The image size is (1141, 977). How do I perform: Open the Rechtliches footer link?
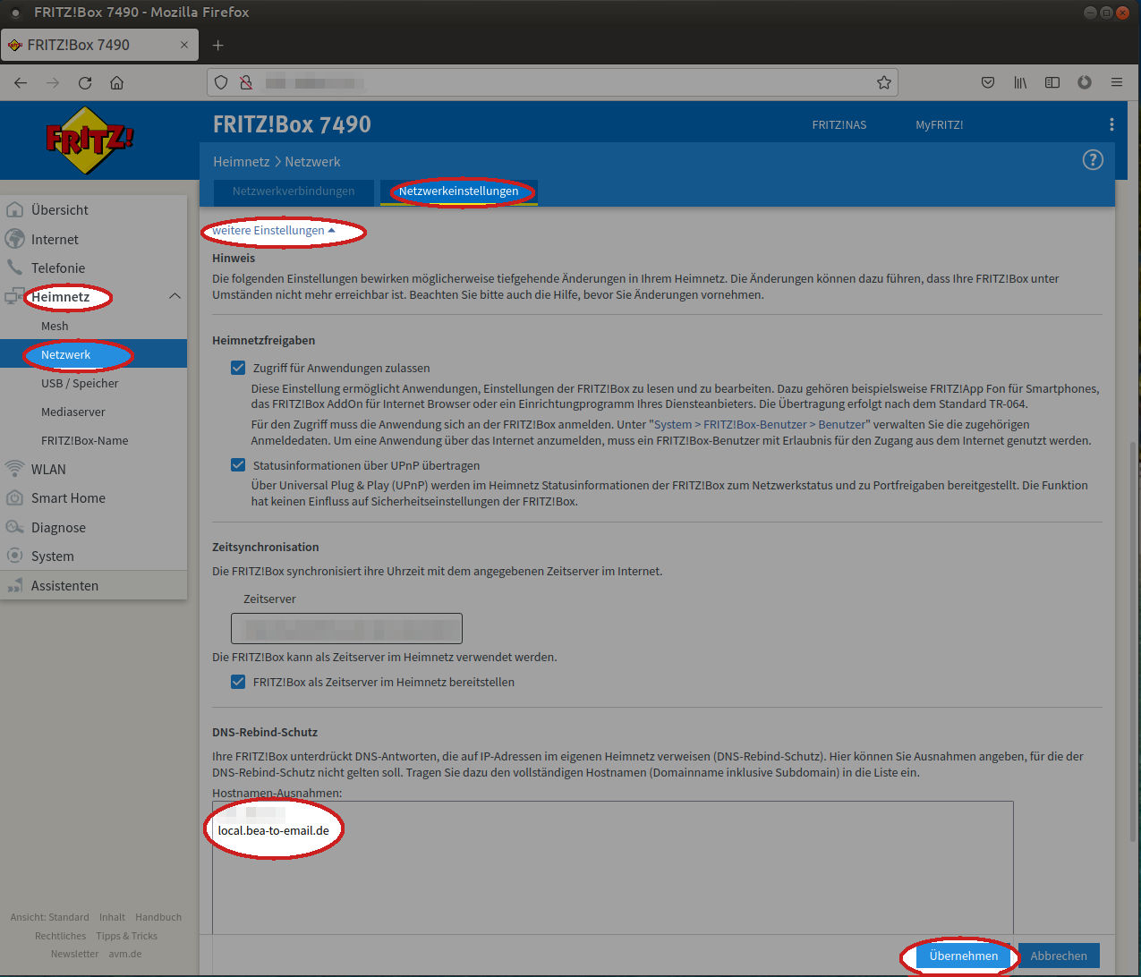coord(61,936)
